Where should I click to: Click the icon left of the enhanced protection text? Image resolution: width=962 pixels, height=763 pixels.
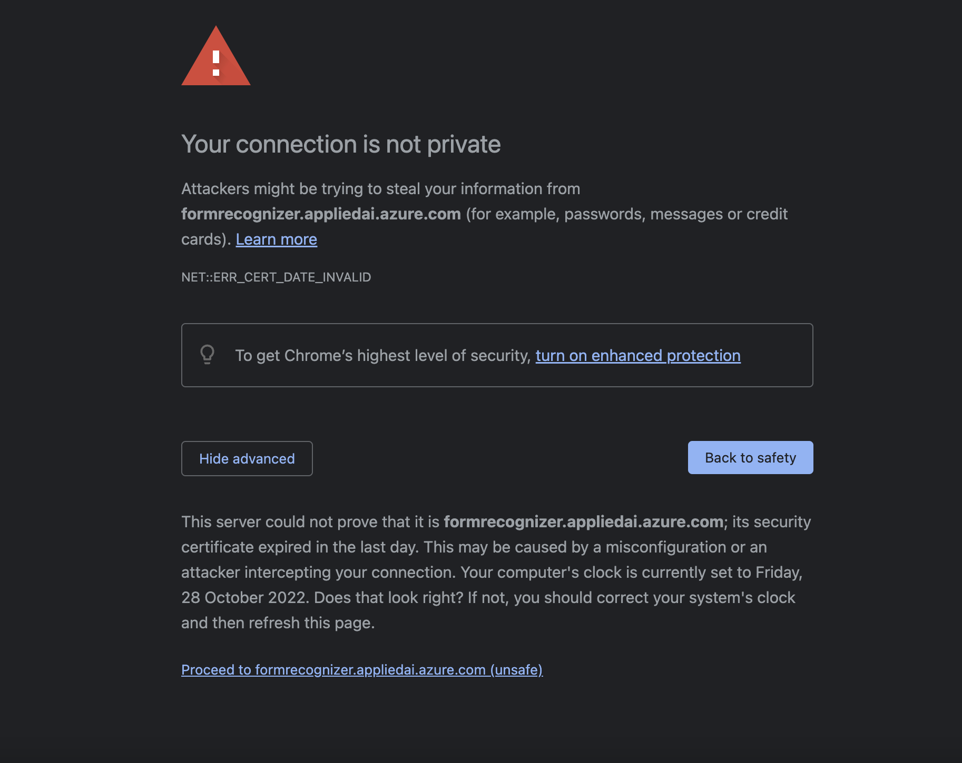click(208, 355)
